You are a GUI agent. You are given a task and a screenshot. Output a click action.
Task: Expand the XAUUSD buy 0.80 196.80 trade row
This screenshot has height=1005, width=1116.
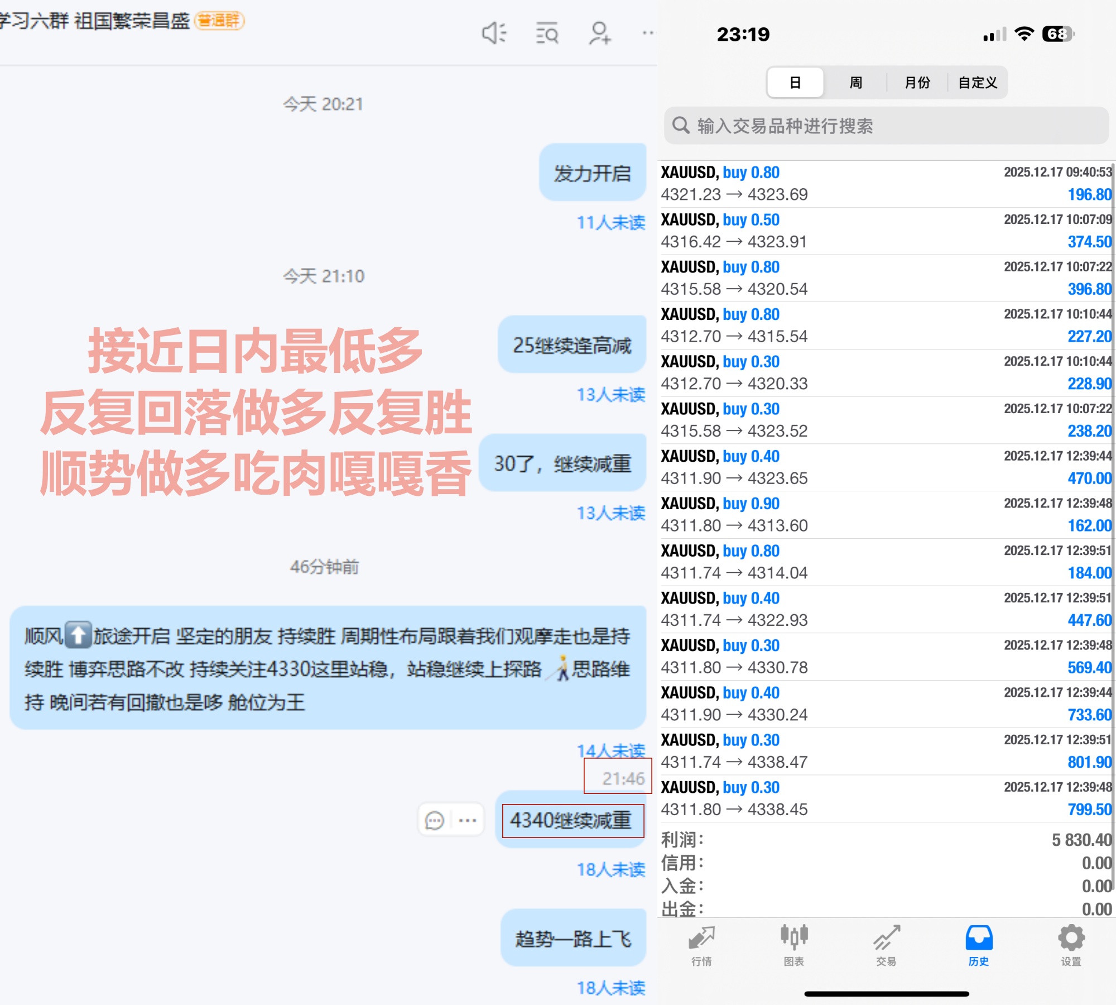click(886, 184)
